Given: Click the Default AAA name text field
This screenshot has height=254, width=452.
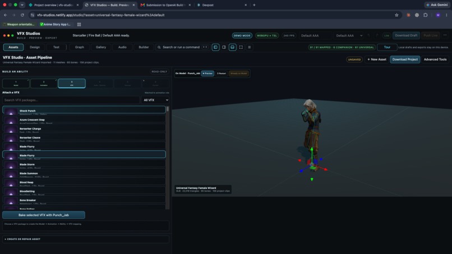Looking at the screenshot, I should coord(315,35).
